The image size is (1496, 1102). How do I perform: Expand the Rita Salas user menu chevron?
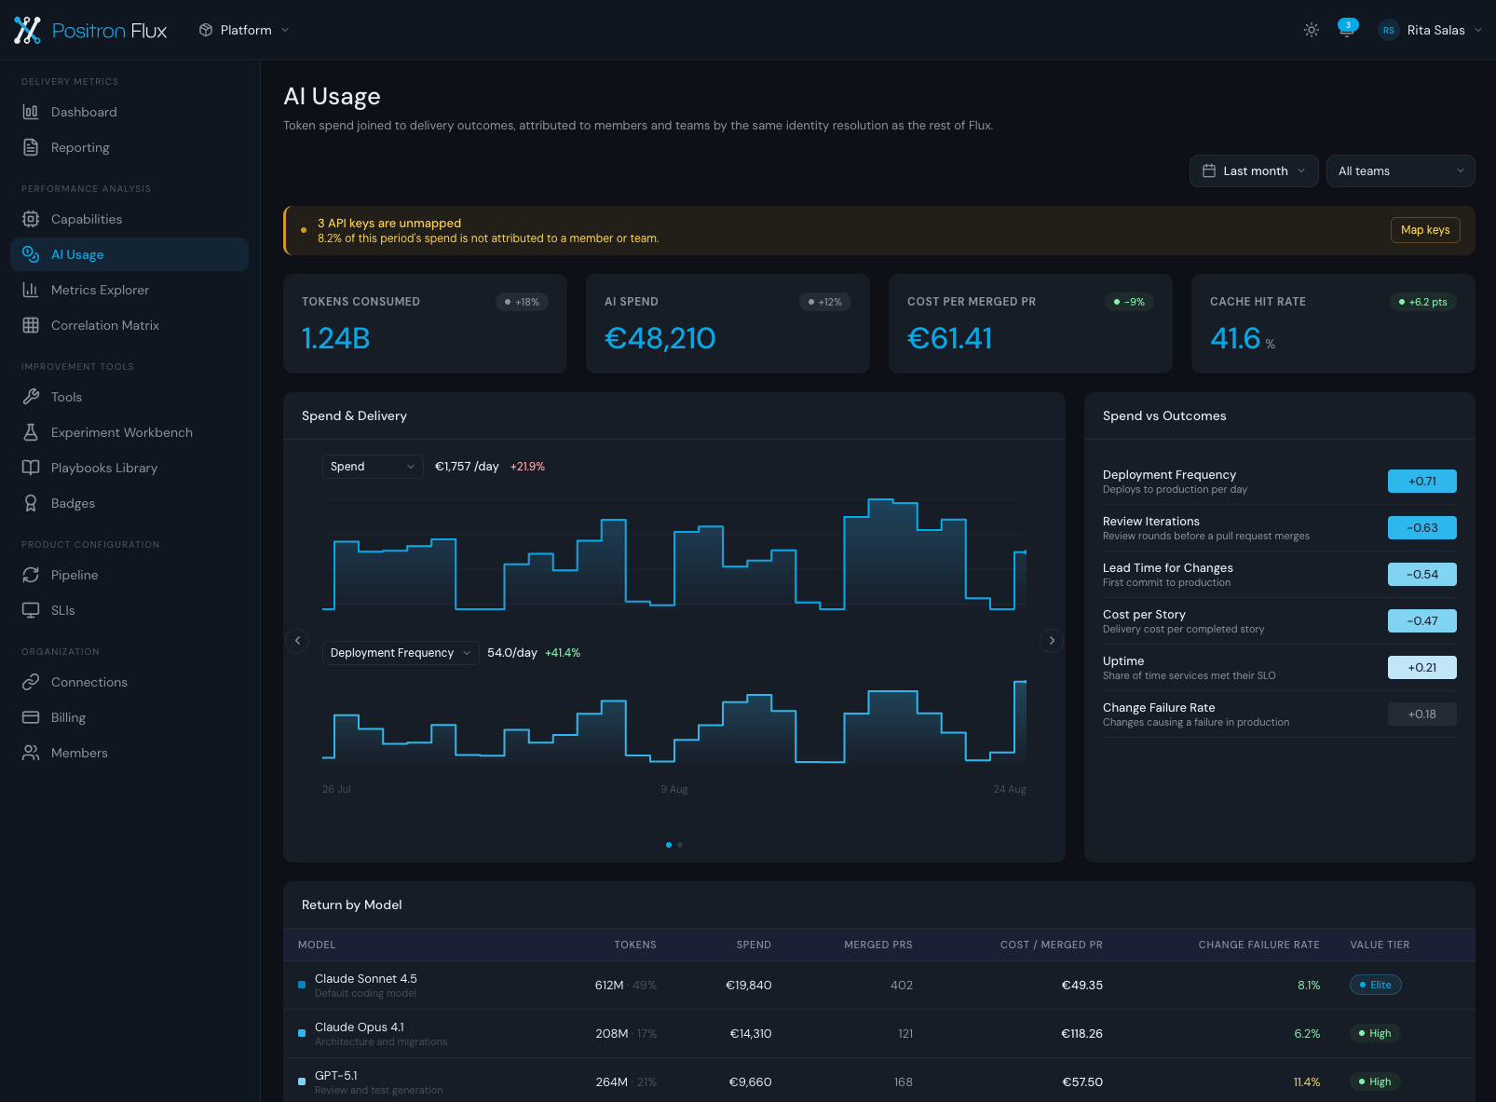(1478, 30)
